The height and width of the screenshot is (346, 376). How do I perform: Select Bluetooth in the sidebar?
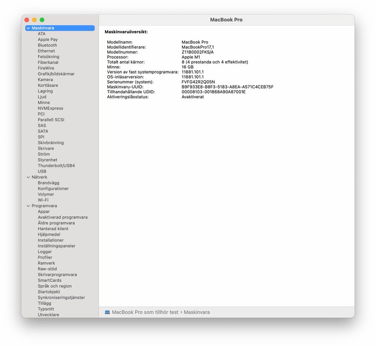[x=47, y=45]
